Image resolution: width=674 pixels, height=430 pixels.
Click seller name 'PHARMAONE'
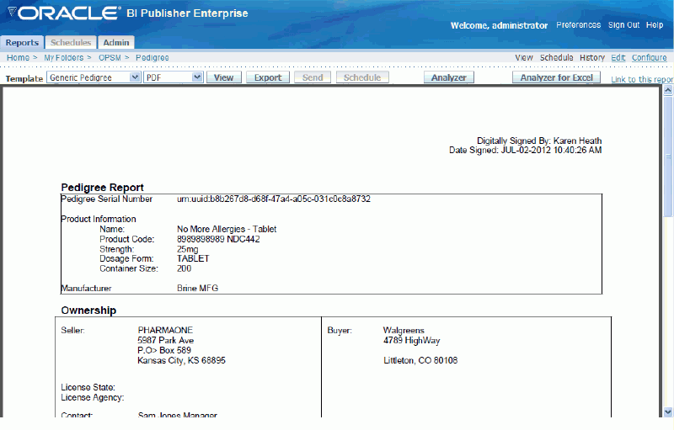click(165, 330)
